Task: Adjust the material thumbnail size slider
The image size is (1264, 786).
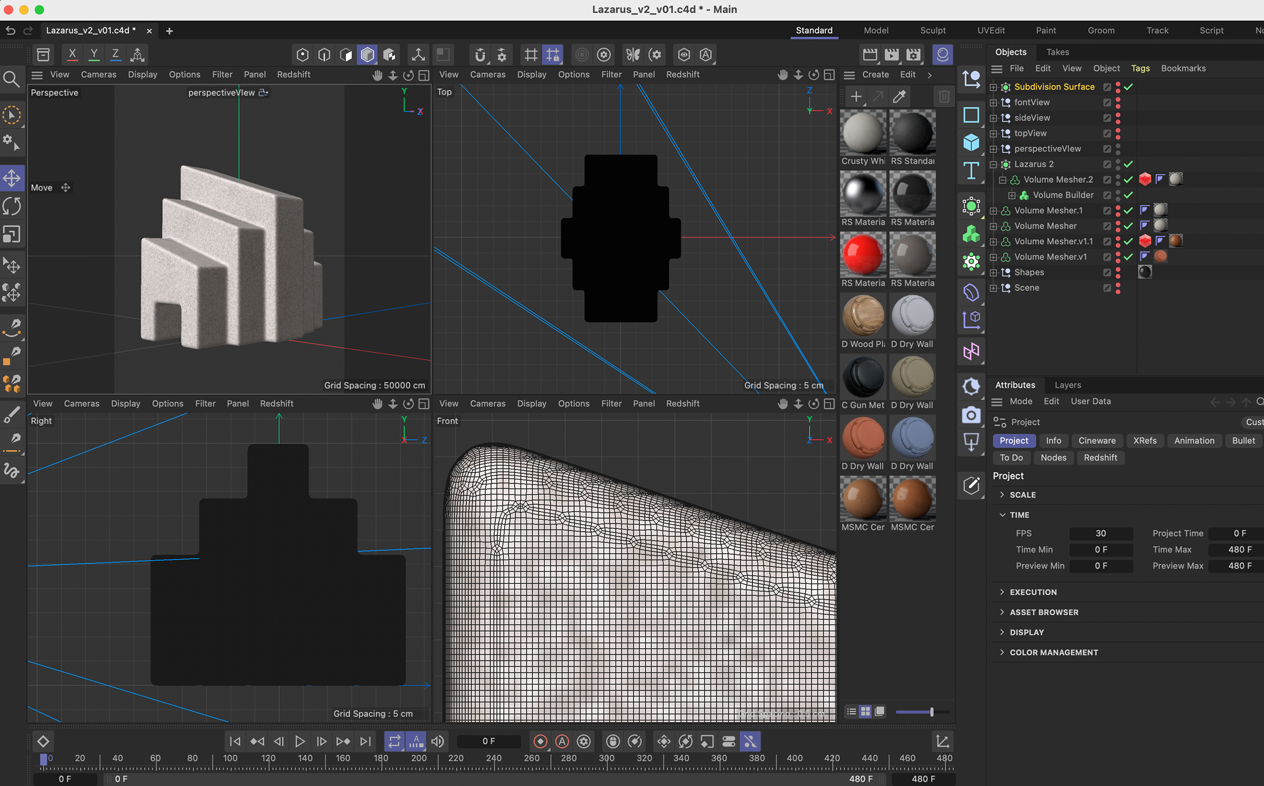Action: pos(931,712)
